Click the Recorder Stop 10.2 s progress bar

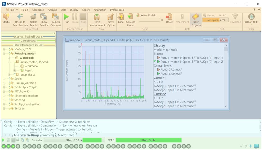74,140
